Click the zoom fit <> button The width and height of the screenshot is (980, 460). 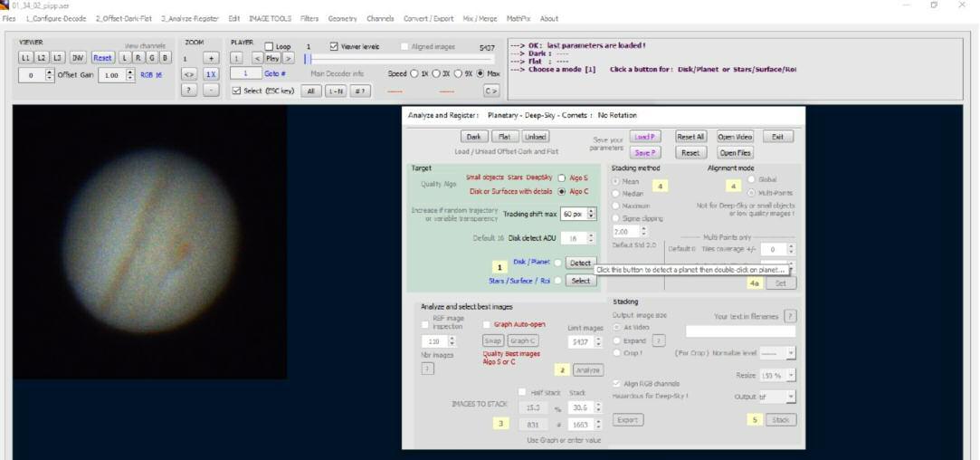click(x=189, y=74)
